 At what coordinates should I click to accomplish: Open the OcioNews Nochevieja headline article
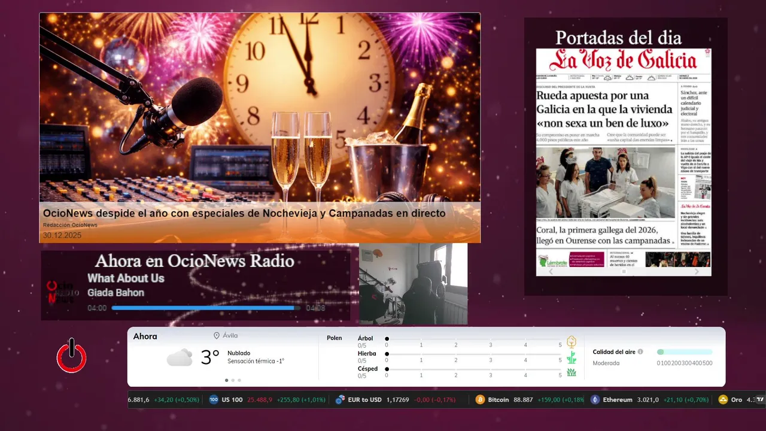[x=244, y=213]
